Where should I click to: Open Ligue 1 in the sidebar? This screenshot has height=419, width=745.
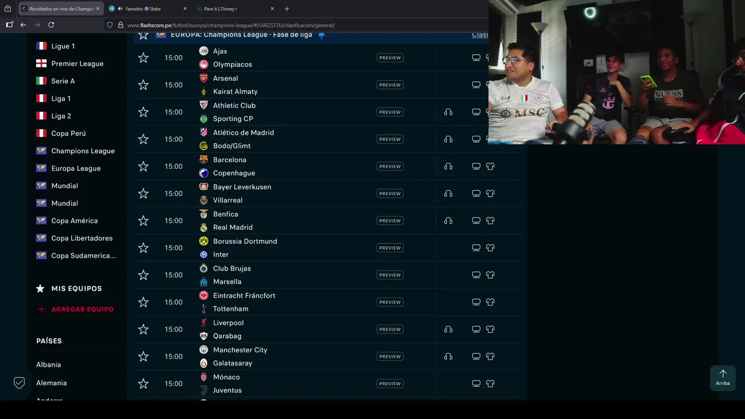tap(63, 46)
